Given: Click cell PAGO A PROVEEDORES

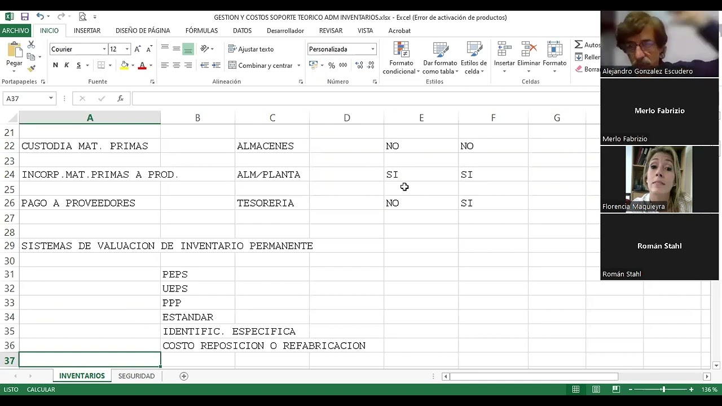Looking at the screenshot, I should tap(90, 203).
